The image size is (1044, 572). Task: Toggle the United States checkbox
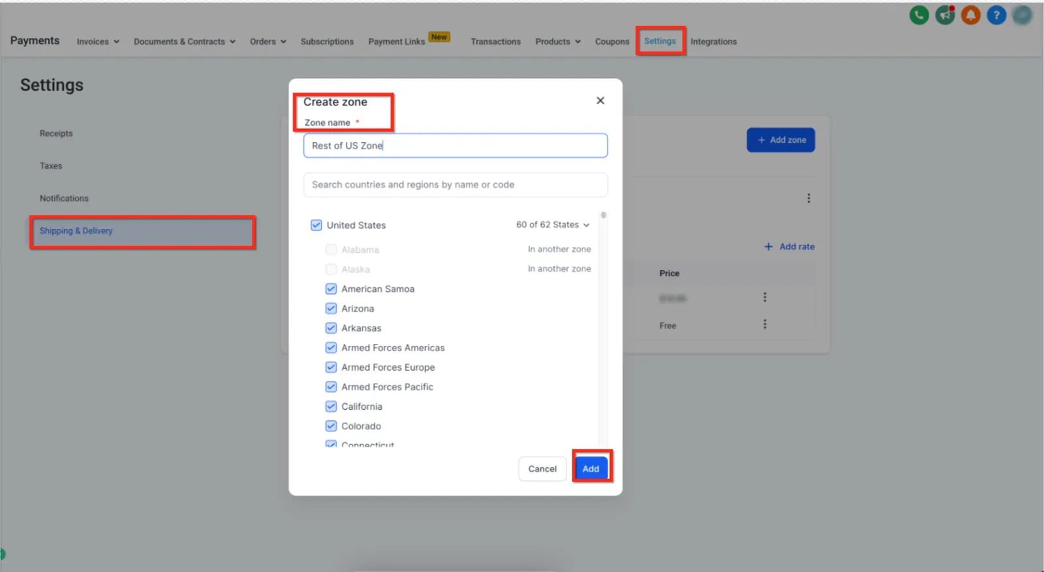click(x=316, y=225)
